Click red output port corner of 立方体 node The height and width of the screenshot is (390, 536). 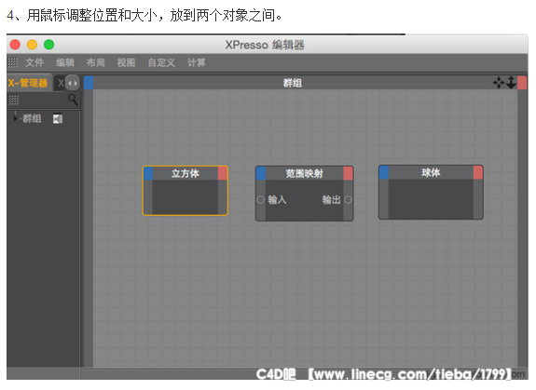[x=223, y=174]
